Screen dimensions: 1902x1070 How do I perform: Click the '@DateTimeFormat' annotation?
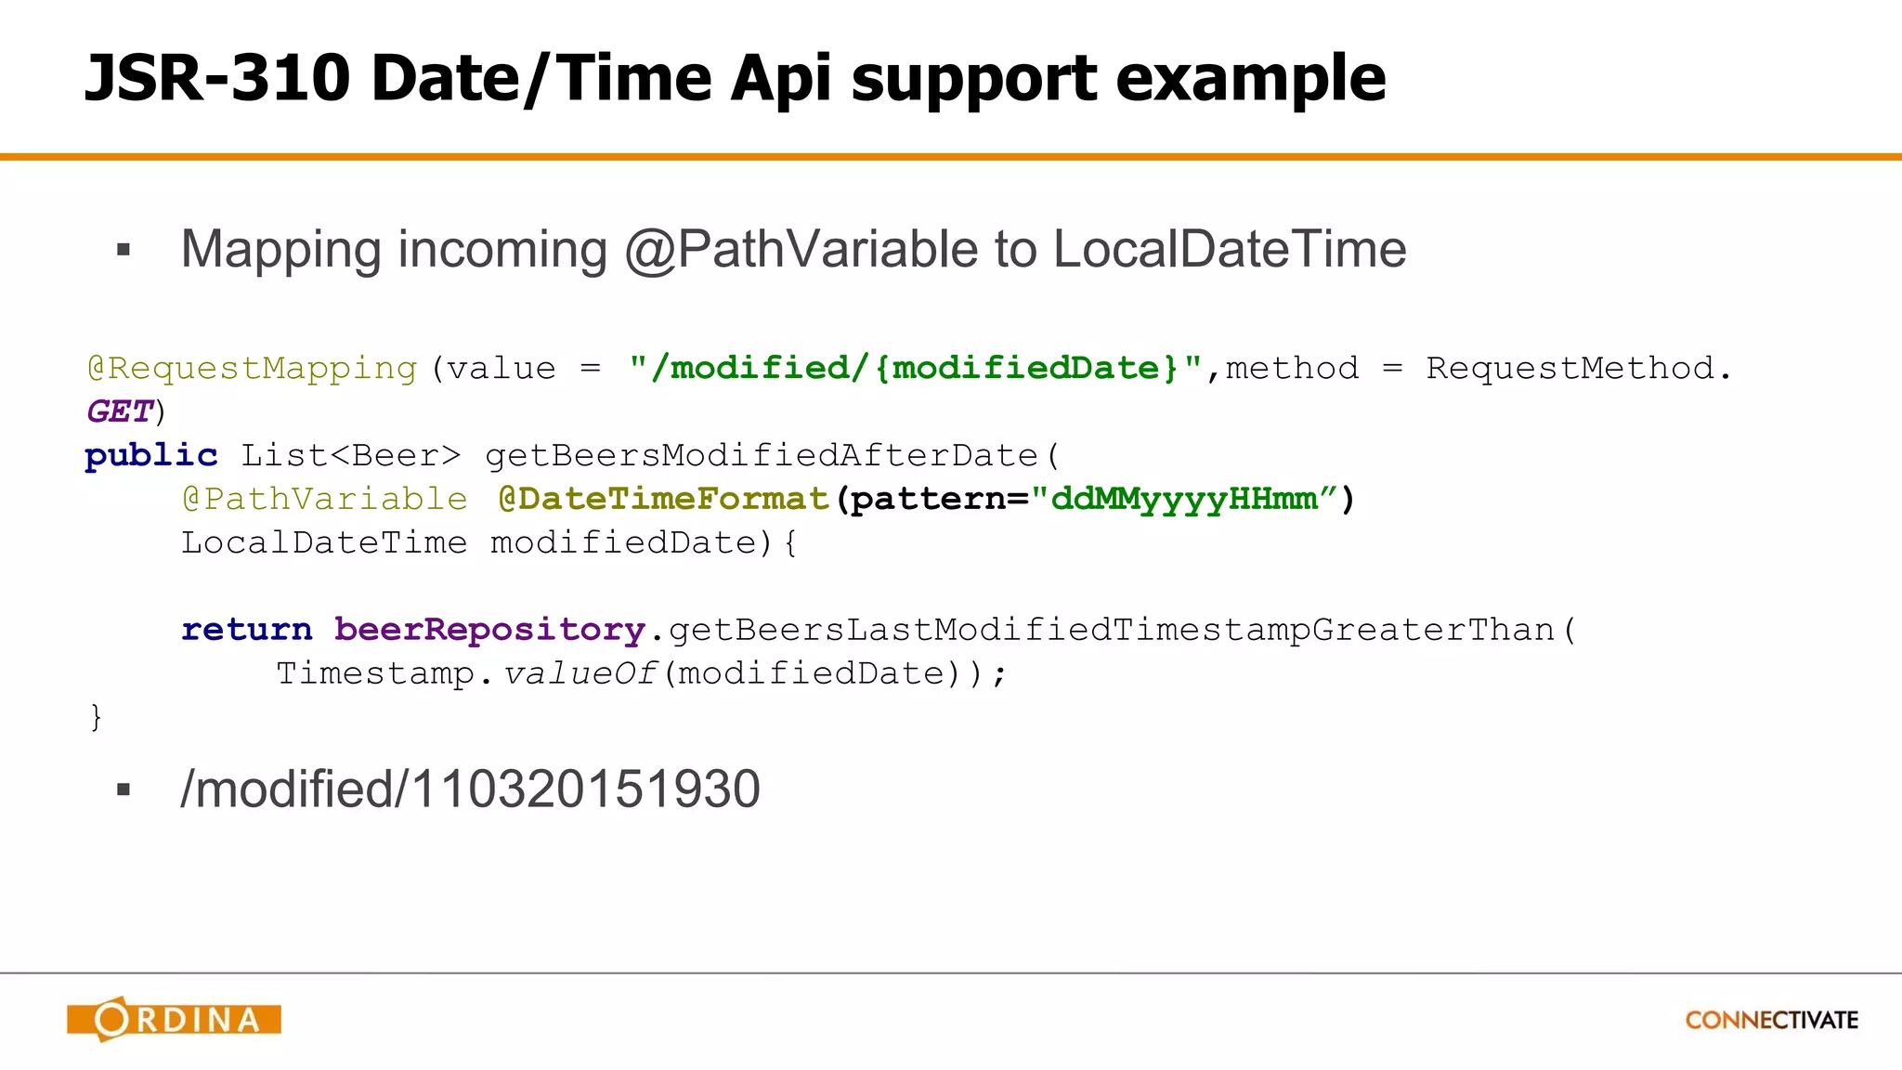click(x=663, y=499)
